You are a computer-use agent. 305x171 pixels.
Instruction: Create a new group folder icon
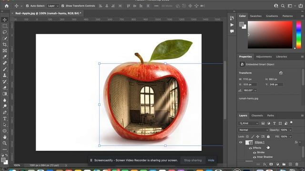(x=284, y=164)
